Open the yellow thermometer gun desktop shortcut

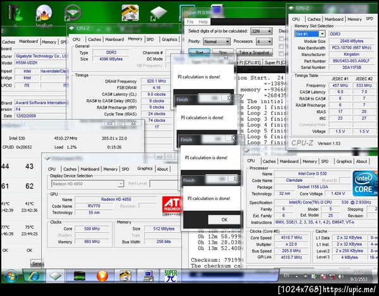(130, 13)
